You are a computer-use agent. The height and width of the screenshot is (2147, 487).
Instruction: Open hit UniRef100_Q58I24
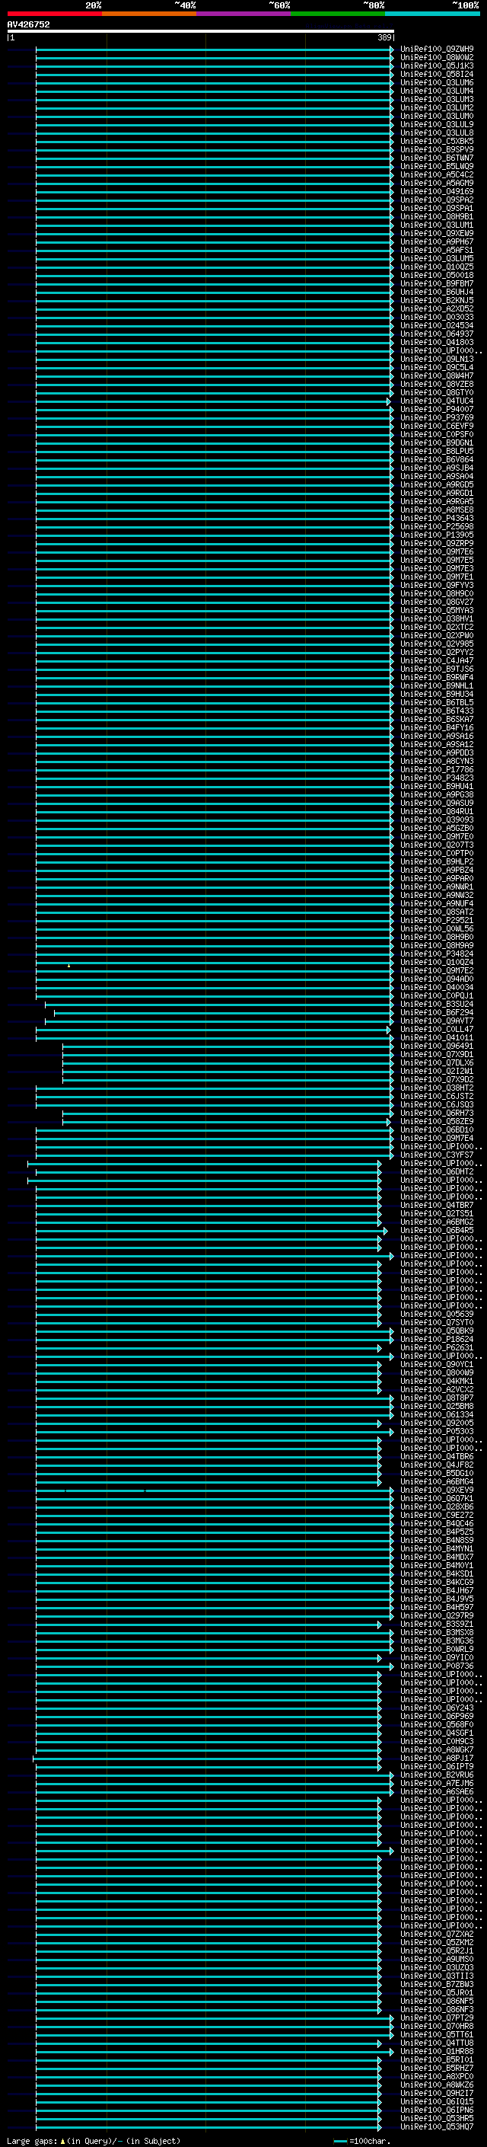437,74
